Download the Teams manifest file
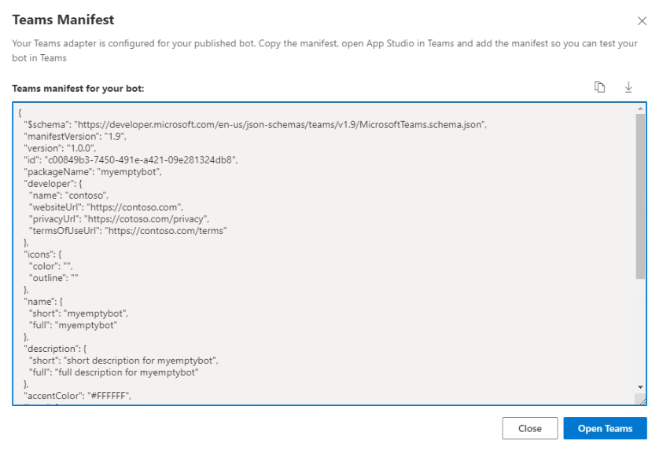The image size is (663, 454). pyautogui.click(x=628, y=87)
